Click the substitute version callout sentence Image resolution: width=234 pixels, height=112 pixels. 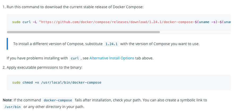pos(106,44)
